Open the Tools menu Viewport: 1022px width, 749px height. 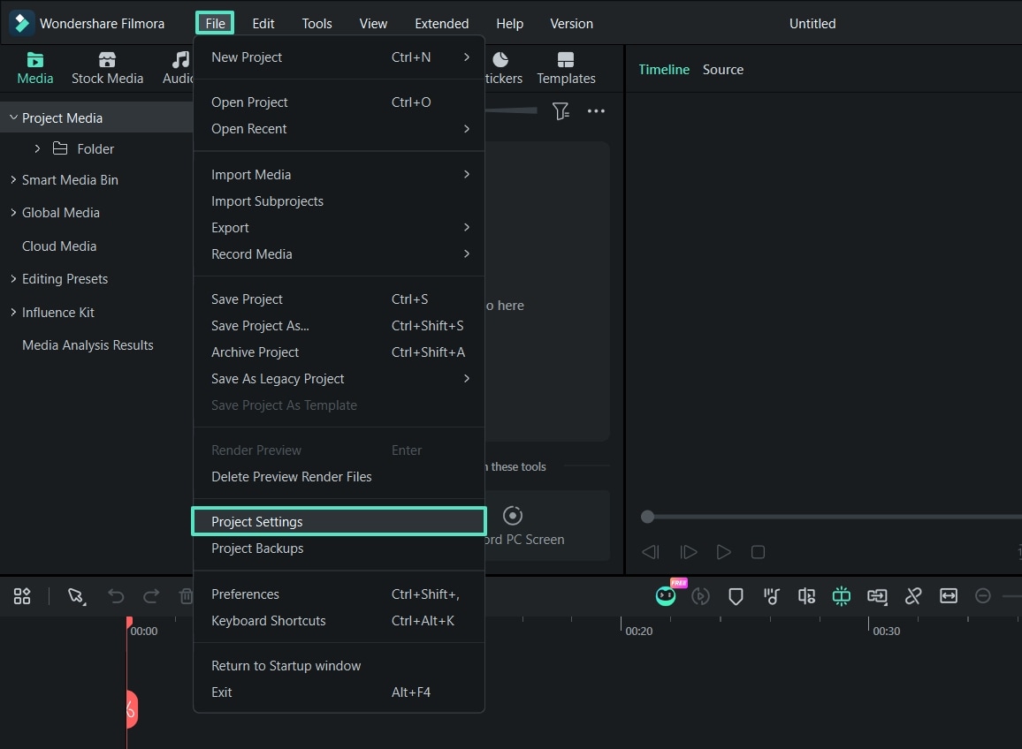point(317,24)
